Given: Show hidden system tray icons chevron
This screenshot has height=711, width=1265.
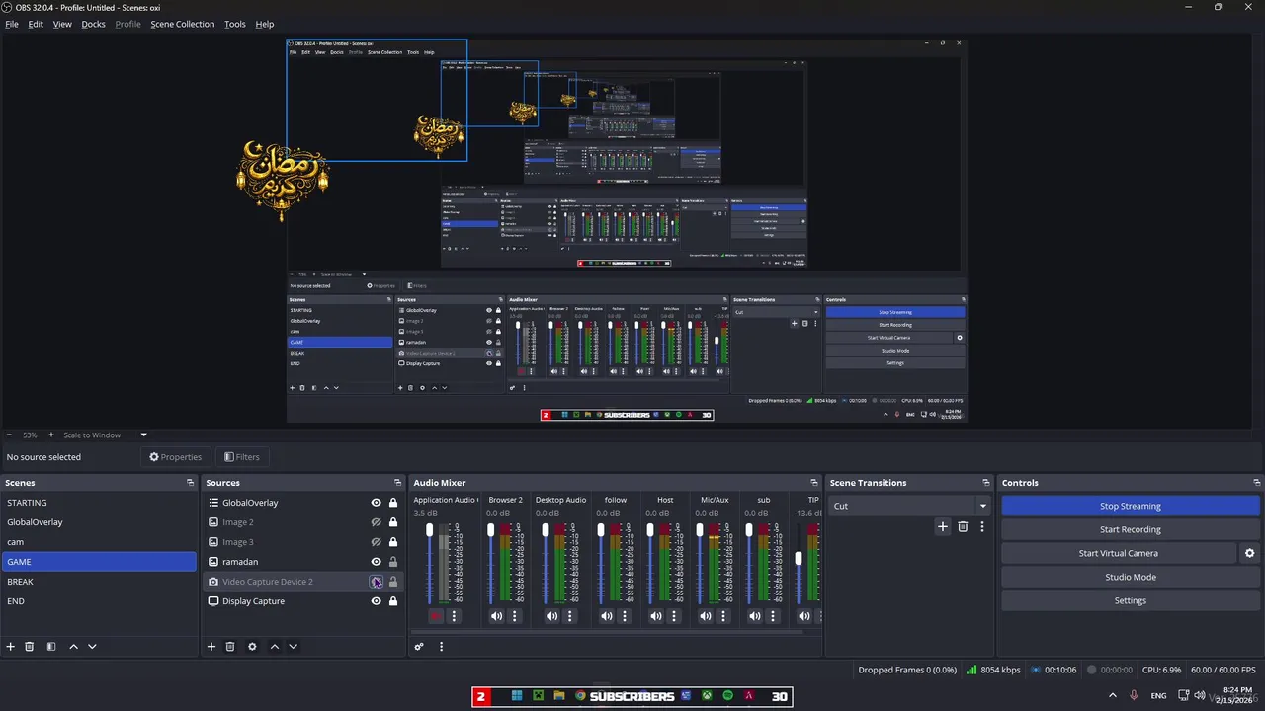Looking at the screenshot, I should 1113,696.
